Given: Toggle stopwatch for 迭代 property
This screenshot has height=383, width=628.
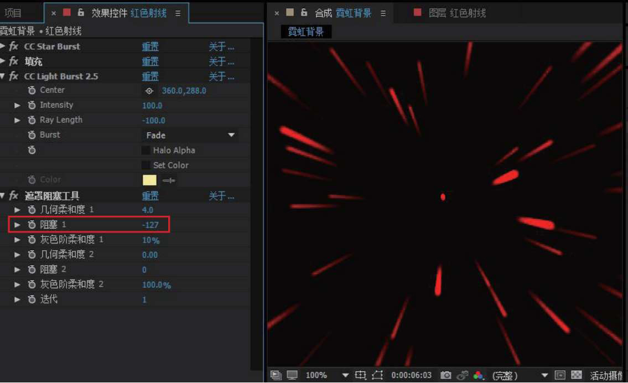Looking at the screenshot, I should tap(32, 299).
